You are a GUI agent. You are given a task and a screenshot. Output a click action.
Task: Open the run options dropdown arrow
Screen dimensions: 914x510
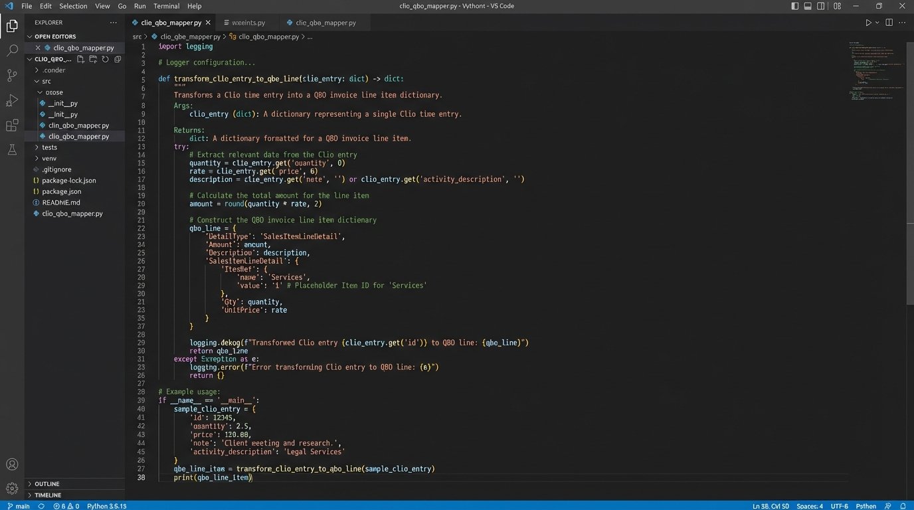coord(877,23)
